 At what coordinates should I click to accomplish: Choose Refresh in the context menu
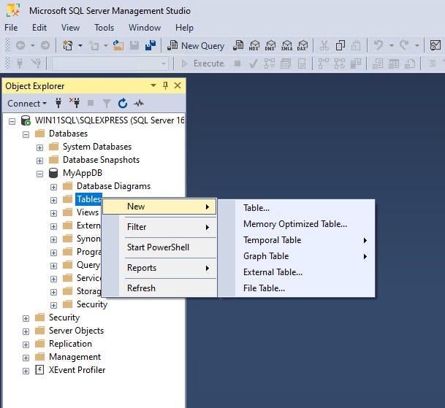point(159,288)
